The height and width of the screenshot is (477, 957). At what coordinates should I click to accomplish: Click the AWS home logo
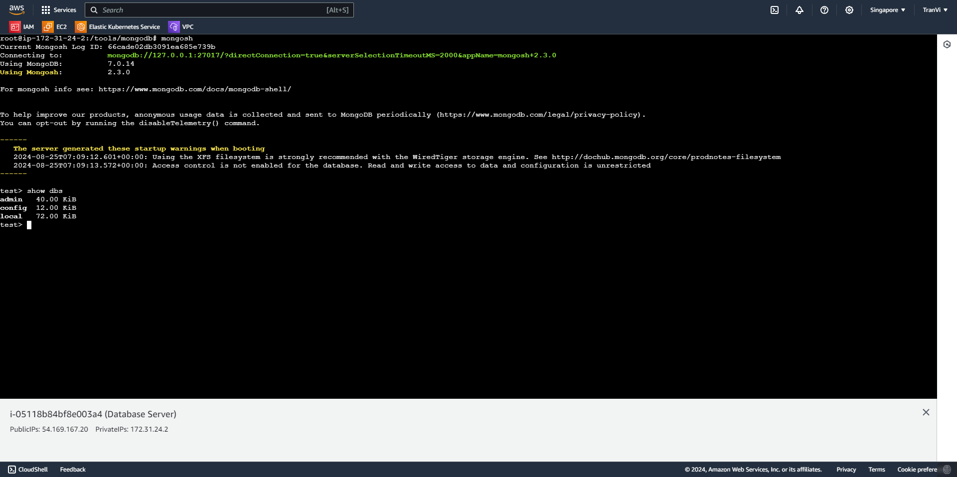coord(16,9)
